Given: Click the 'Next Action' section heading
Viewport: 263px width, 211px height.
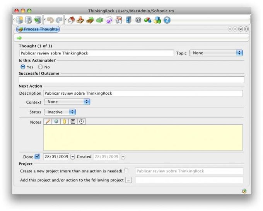Looking at the screenshot, I should [x=30, y=86].
